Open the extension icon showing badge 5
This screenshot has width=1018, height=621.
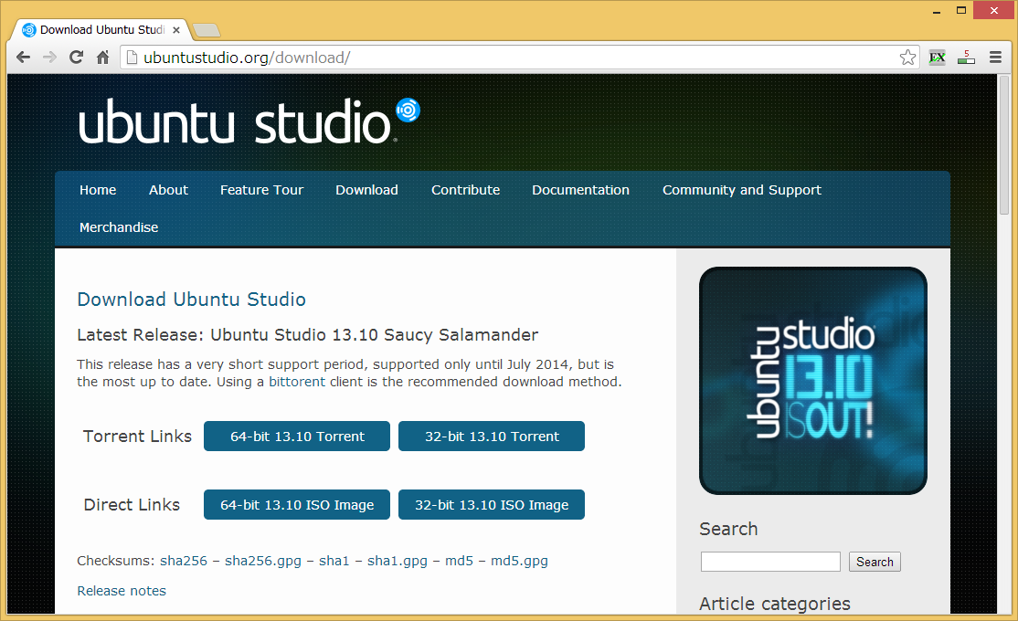tap(966, 58)
